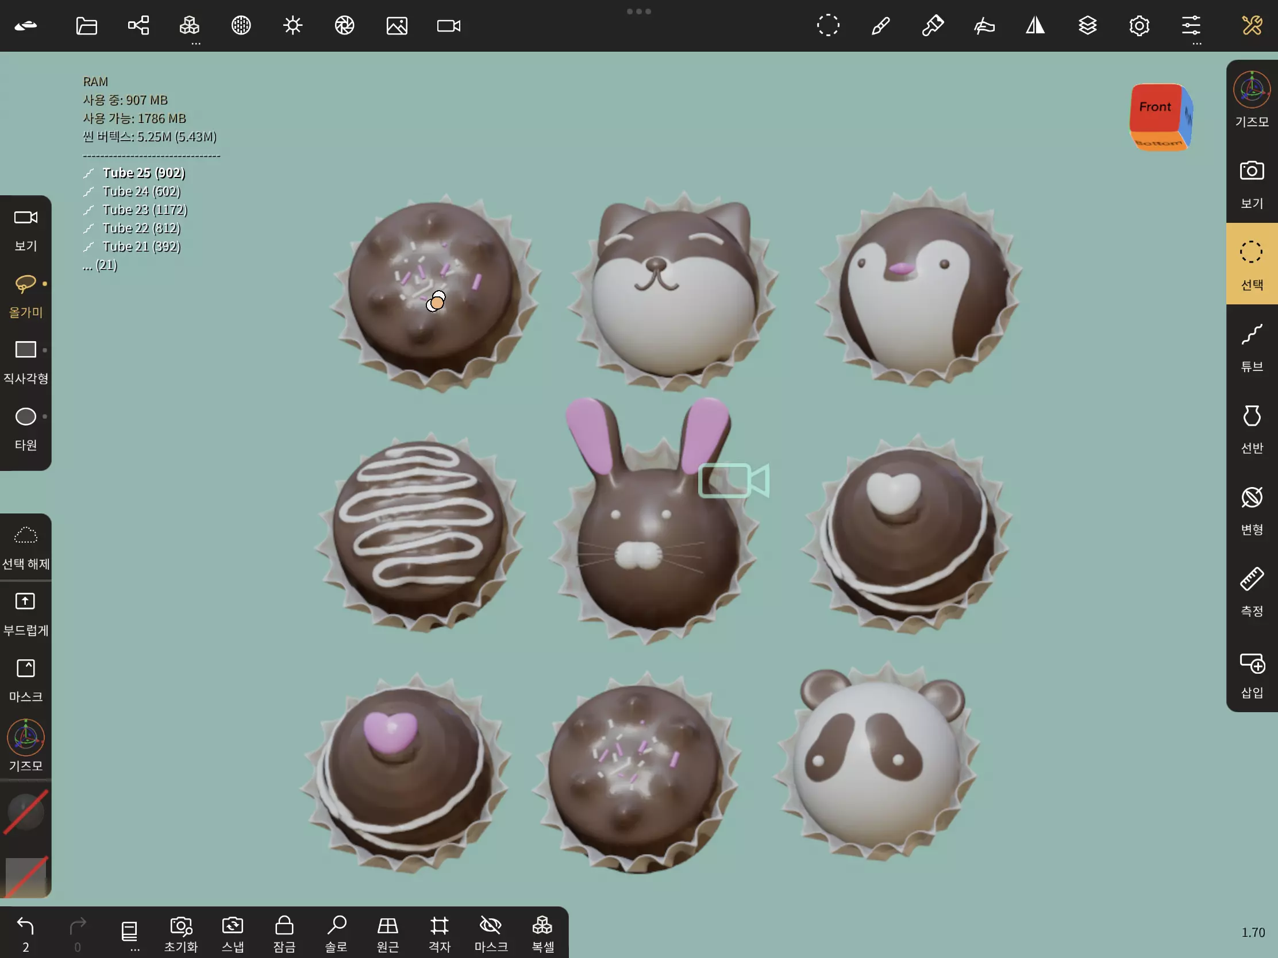
Task: Open the Pressure hand menu
Action: click(x=984, y=25)
